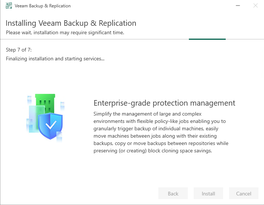Screen dimensions: 264x205
Task: Click the feature description paragraph
Action: [x=161, y=132]
